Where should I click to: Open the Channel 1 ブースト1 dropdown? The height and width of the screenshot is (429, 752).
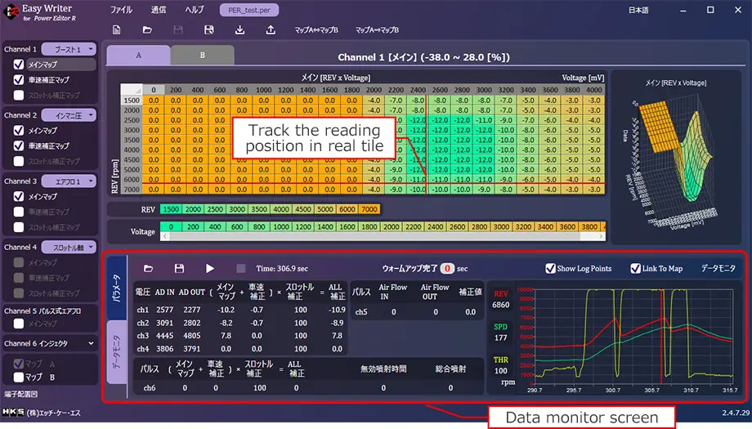(69, 49)
